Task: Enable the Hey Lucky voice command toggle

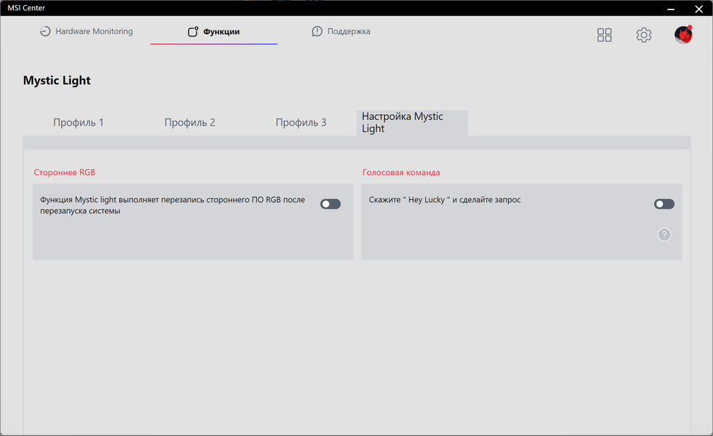Action: [x=664, y=204]
